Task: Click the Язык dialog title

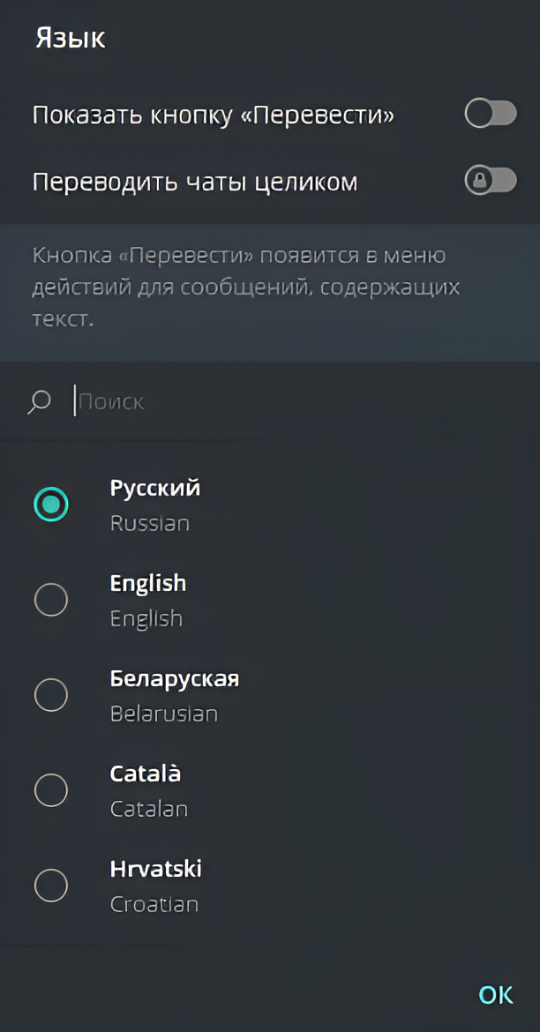Action: click(71, 39)
